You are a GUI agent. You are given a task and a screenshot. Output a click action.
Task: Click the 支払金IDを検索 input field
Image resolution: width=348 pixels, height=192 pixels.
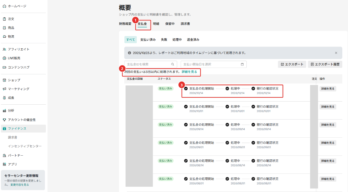coord(151,65)
